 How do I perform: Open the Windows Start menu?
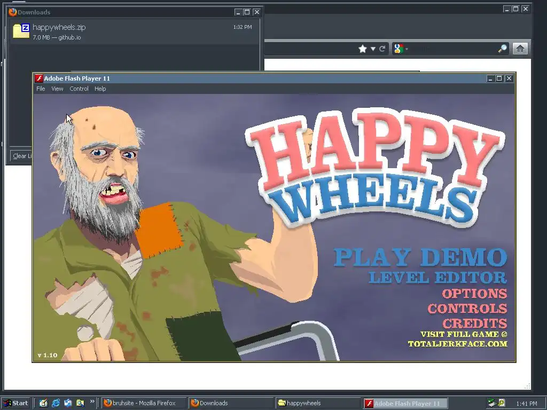(x=16, y=403)
